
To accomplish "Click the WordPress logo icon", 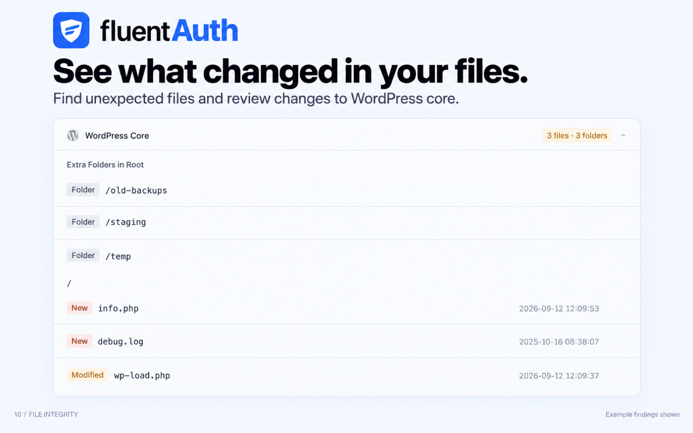I will 73,136.
